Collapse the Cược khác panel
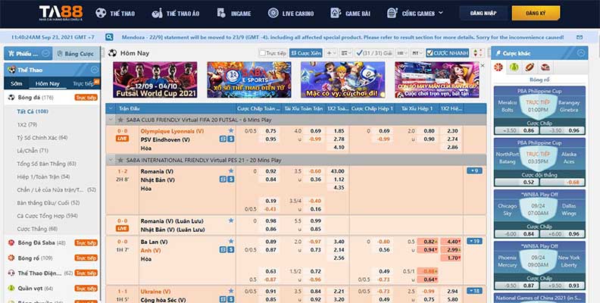Viewport: 600px width, 303px height. pyautogui.click(x=581, y=53)
